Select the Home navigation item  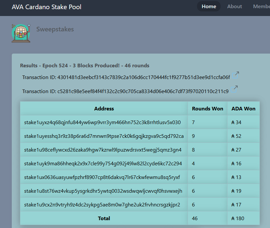pyautogui.click(x=208, y=6)
